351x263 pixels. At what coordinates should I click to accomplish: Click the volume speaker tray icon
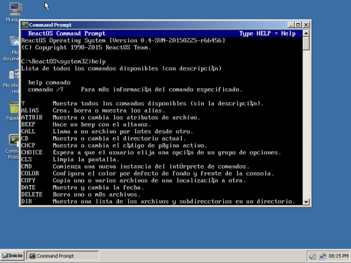pyautogui.click(x=312, y=256)
